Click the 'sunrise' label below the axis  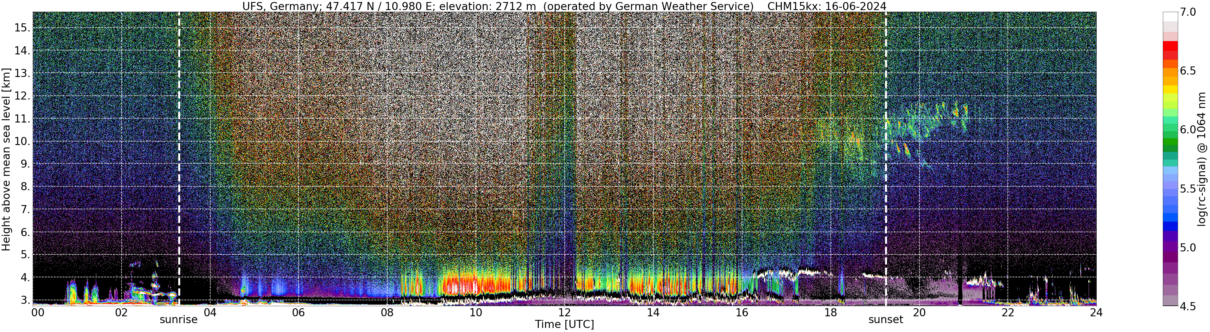tap(179, 320)
